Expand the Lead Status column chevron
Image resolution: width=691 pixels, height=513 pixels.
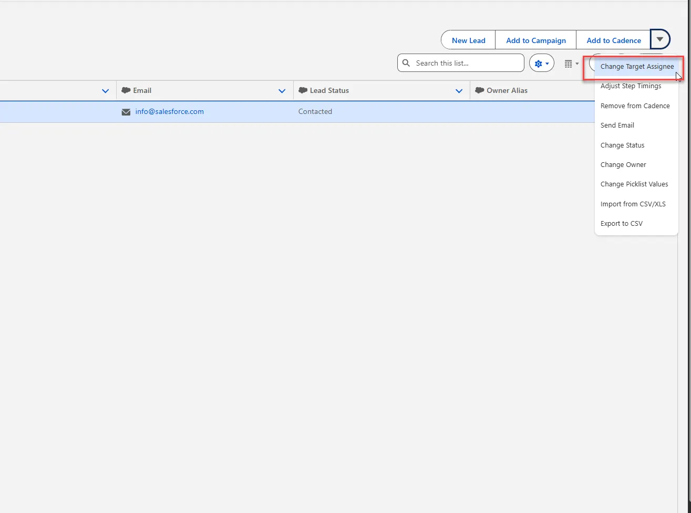pos(459,91)
